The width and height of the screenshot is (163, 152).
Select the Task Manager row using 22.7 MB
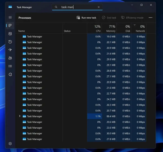tap(81, 94)
